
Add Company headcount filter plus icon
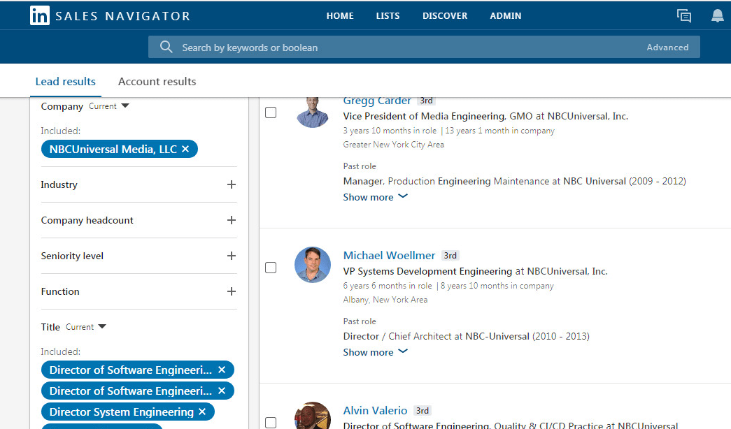232,220
